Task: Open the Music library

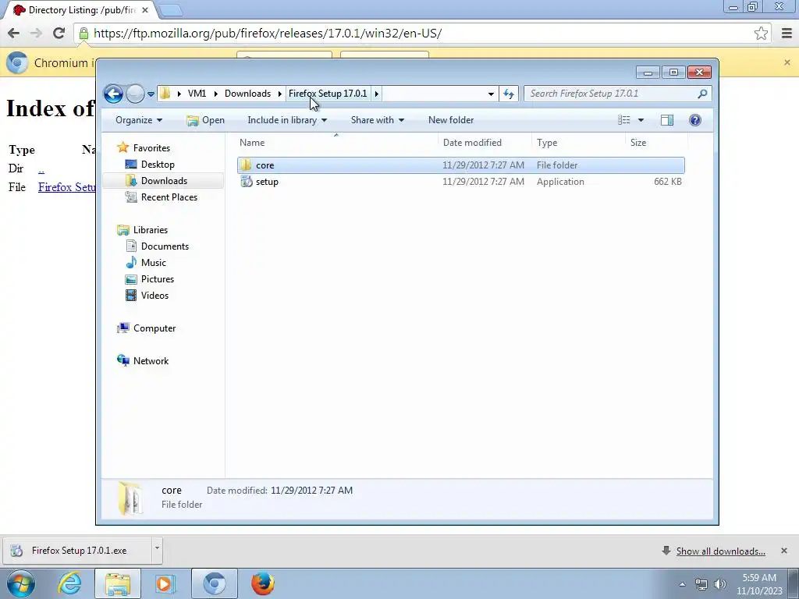Action: 154,263
